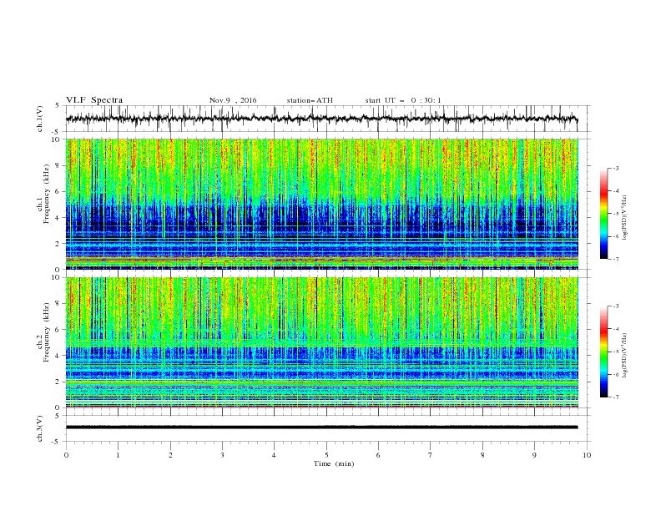This screenshot has width=661, height=511.
Task: Select the "start UT = 0 :30: 1" text
Action: [x=403, y=100]
